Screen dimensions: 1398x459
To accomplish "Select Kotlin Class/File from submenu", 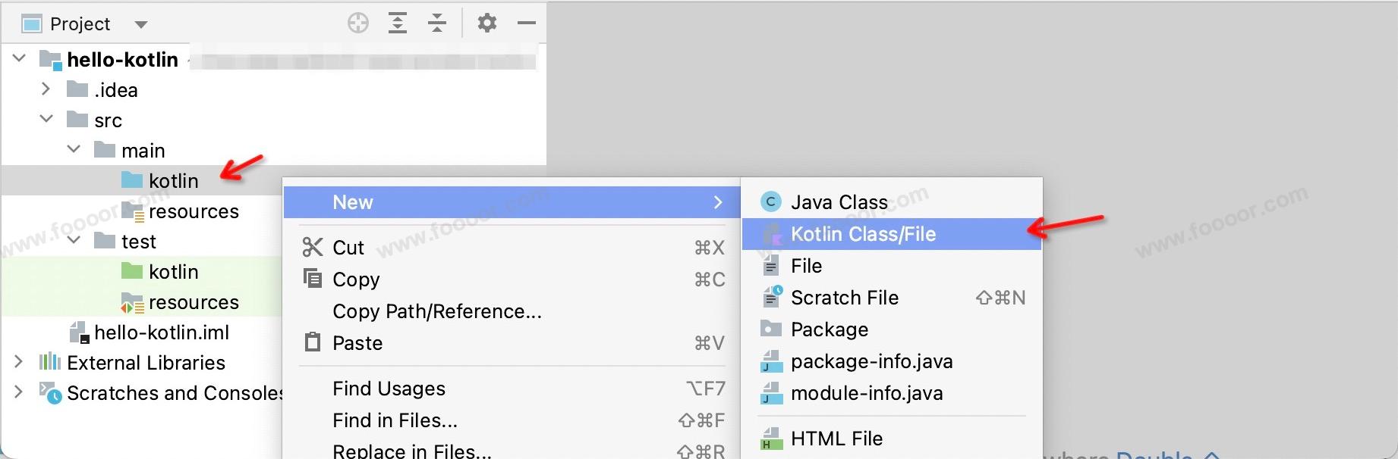I will tap(863, 234).
